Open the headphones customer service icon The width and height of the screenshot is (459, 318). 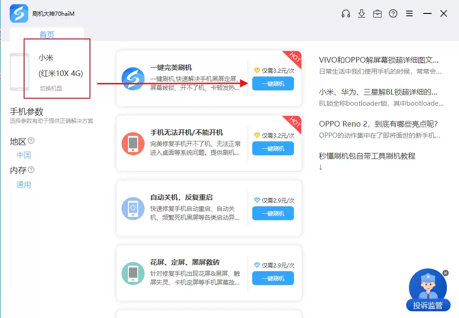pyautogui.click(x=345, y=13)
